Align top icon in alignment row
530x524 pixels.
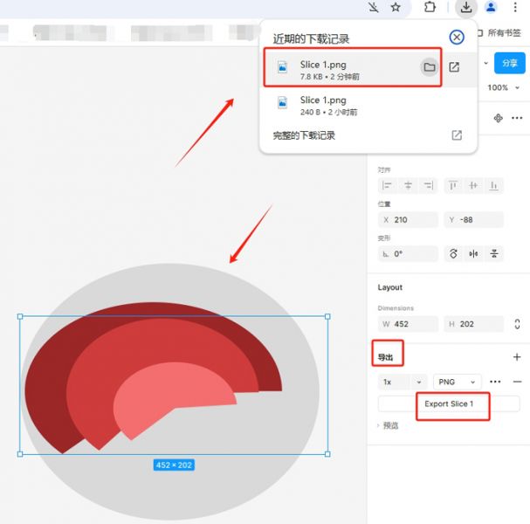pyautogui.click(x=452, y=185)
